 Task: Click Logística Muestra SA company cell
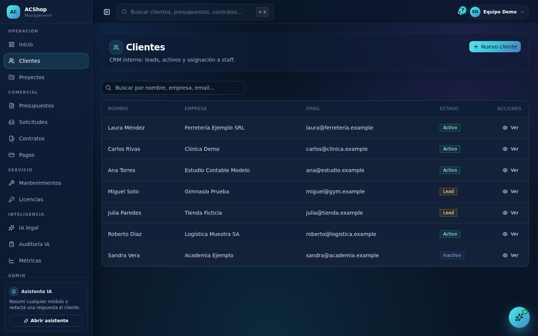point(212,234)
